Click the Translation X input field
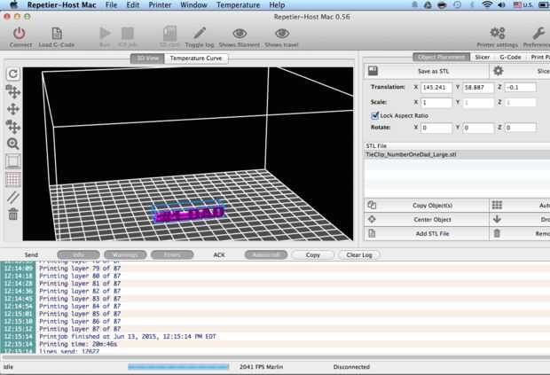550x375 pixels. [436, 88]
